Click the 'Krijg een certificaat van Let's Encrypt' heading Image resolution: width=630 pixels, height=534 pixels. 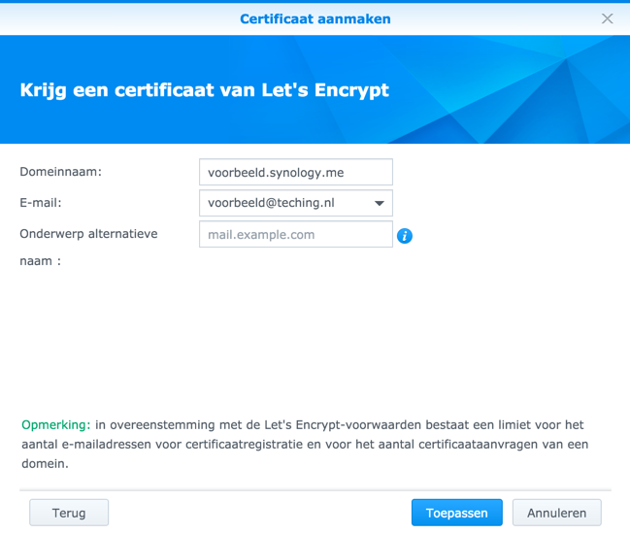pyautogui.click(x=204, y=90)
